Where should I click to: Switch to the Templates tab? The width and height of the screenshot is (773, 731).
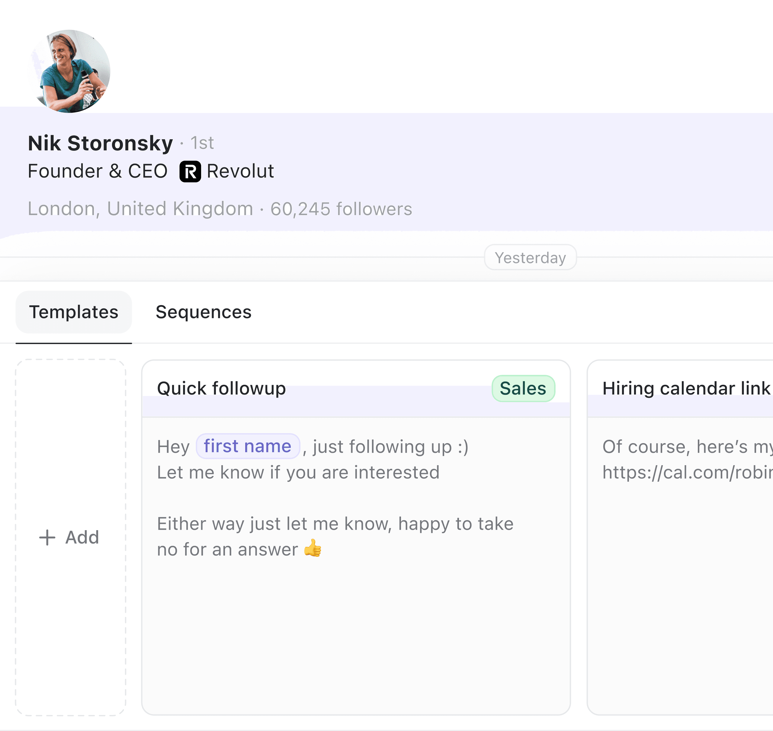point(74,312)
